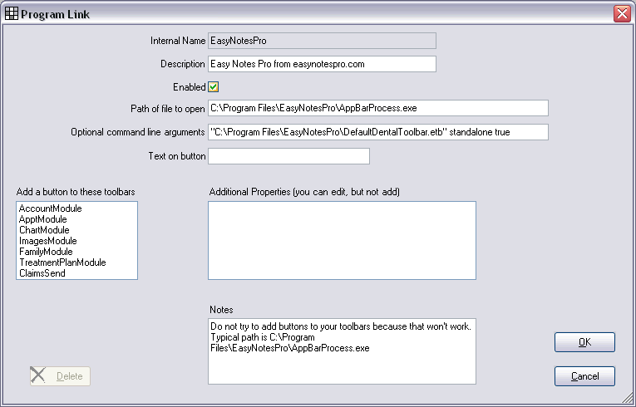The height and width of the screenshot is (407, 636).
Task: Click inside the Additional Properties box
Action: [x=342, y=240]
